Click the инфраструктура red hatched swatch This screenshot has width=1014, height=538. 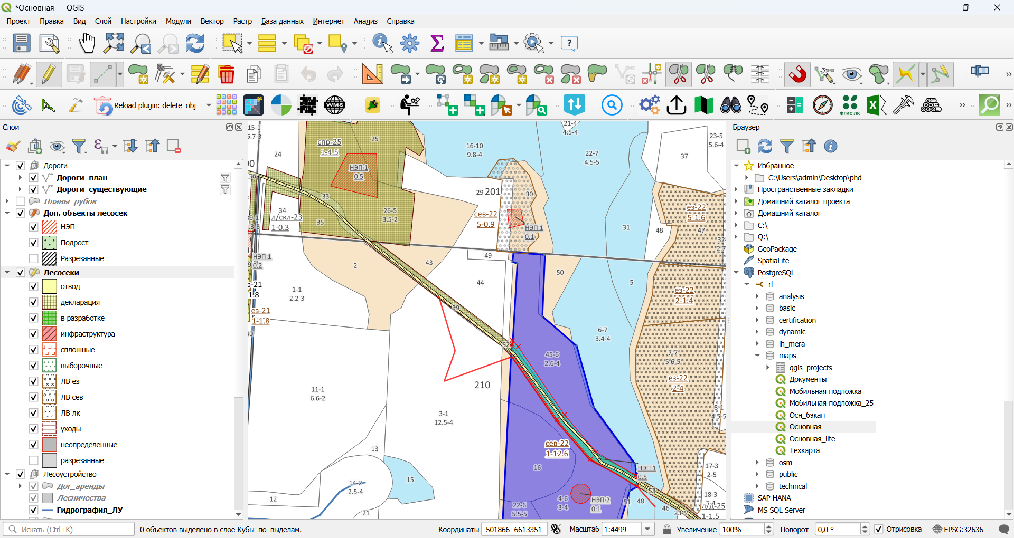tap(49, 334)
